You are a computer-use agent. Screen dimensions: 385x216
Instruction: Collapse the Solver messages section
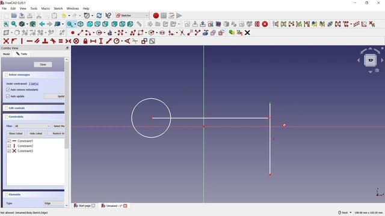click(x=34, y=74)
